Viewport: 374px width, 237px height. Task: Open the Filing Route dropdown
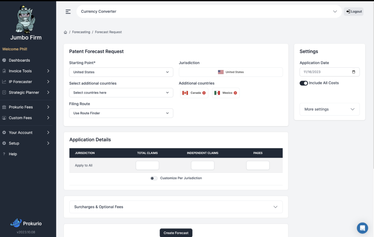point(121,113)
